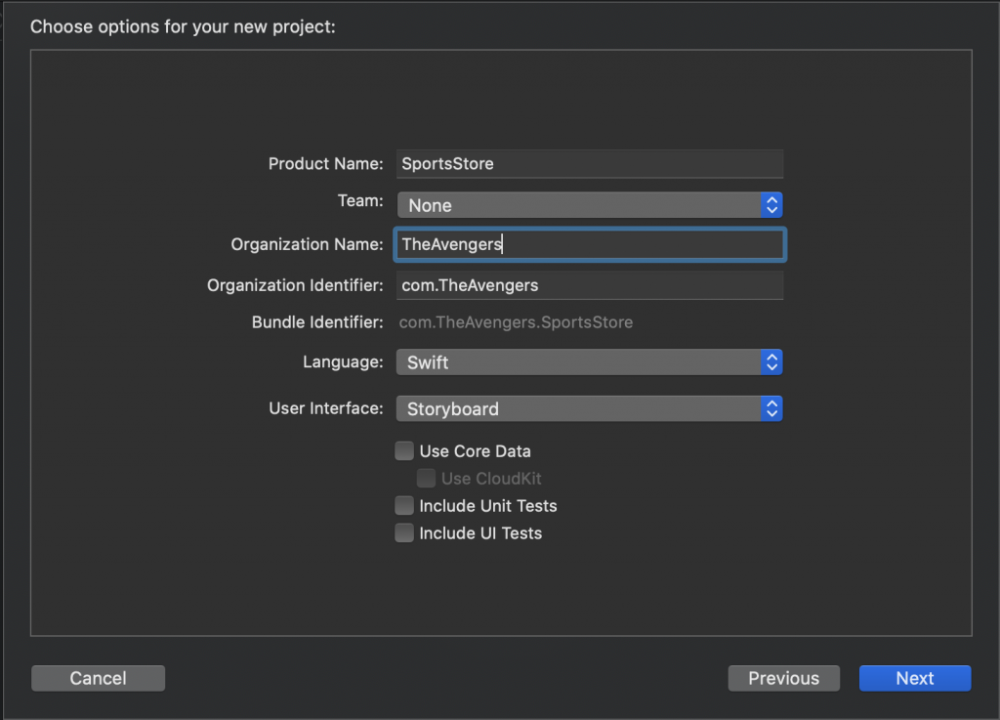Cancel the new project dialog
Viewport: 1000px width, 720px height.
click(x=98, y=678)
